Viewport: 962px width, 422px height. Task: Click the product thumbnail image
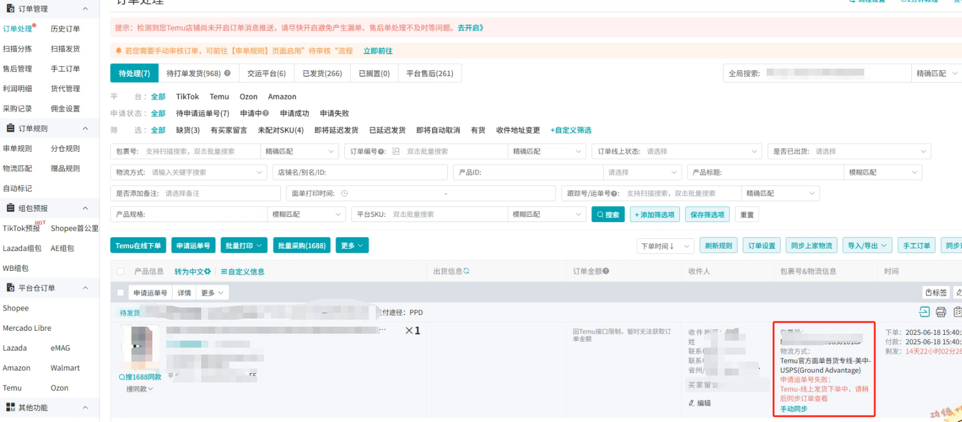141,347
